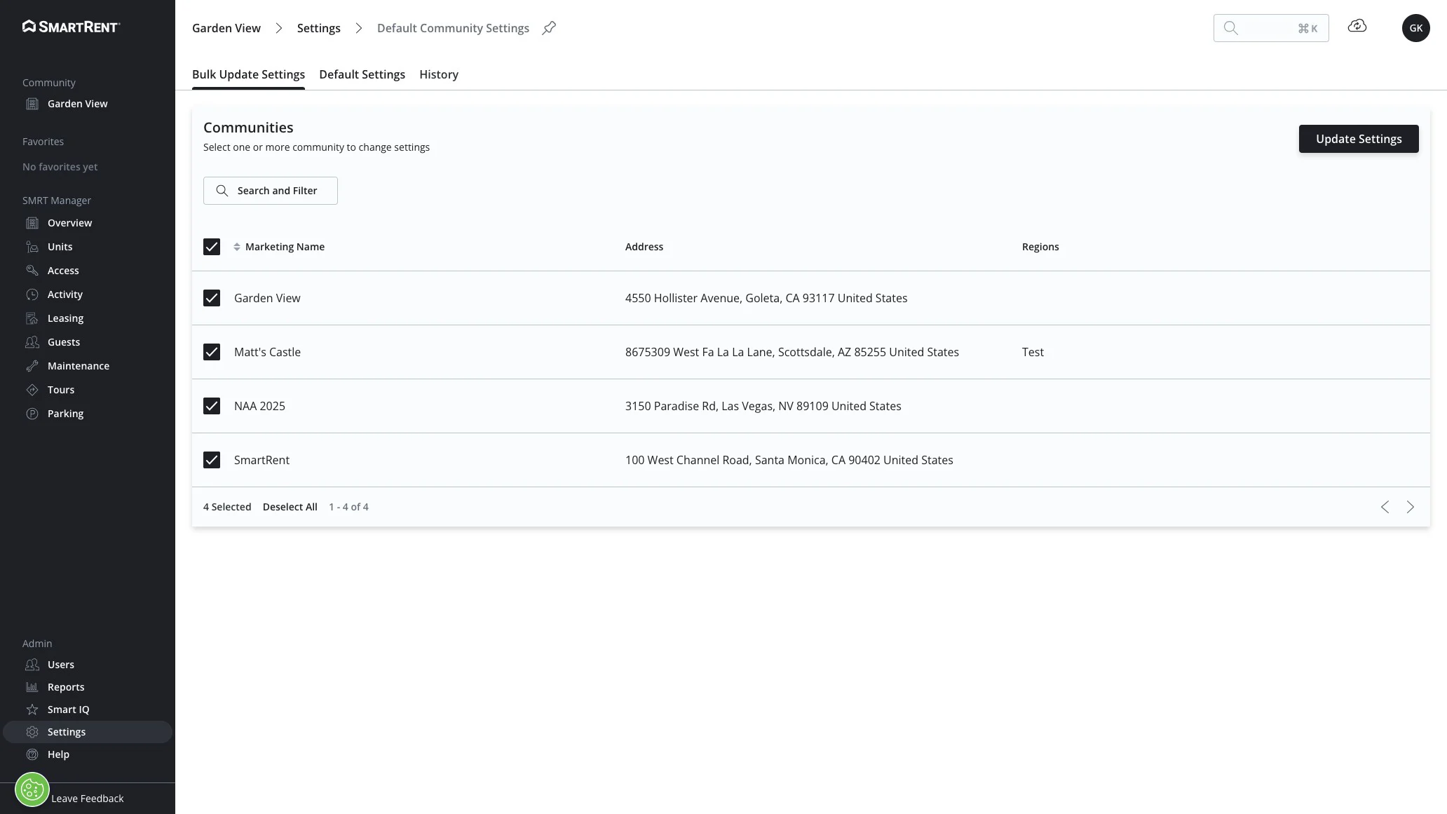The height and width of the screenshot is (814, 1447).
Task: Click the Leasing icon in sidebar
Action: click(x=32, y=318)
